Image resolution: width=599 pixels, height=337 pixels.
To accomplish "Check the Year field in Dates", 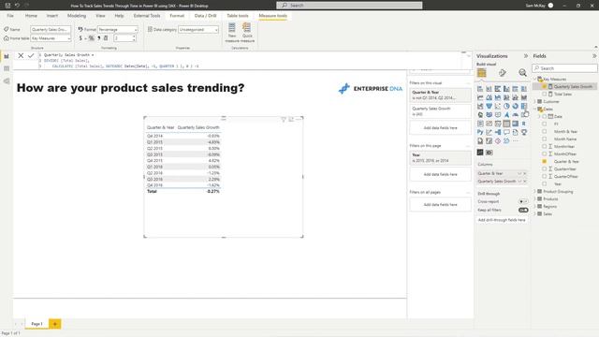I will 545,183.
